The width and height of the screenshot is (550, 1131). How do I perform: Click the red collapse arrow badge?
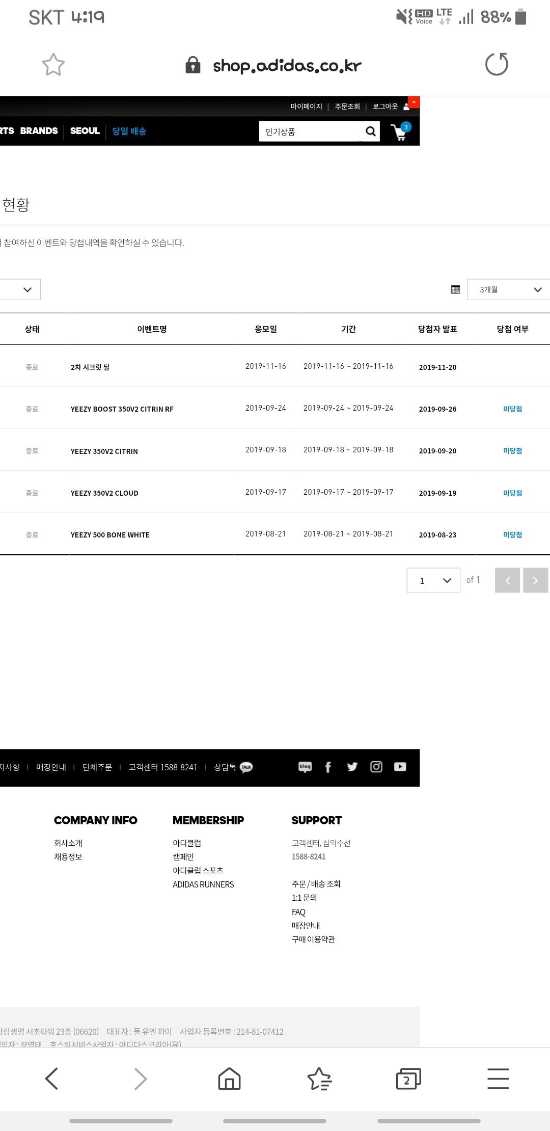[x=414, y=102]
